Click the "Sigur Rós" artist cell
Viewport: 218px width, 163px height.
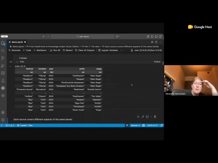pos(79,103)
